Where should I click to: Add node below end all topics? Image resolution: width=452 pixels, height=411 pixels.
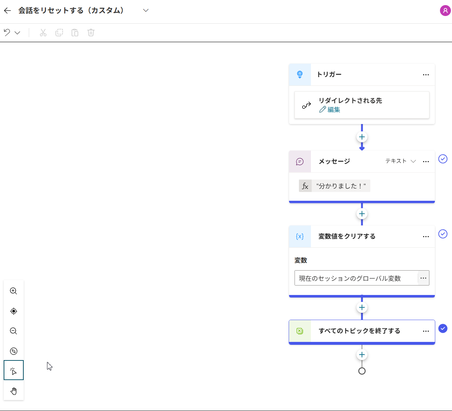[362, 355]
